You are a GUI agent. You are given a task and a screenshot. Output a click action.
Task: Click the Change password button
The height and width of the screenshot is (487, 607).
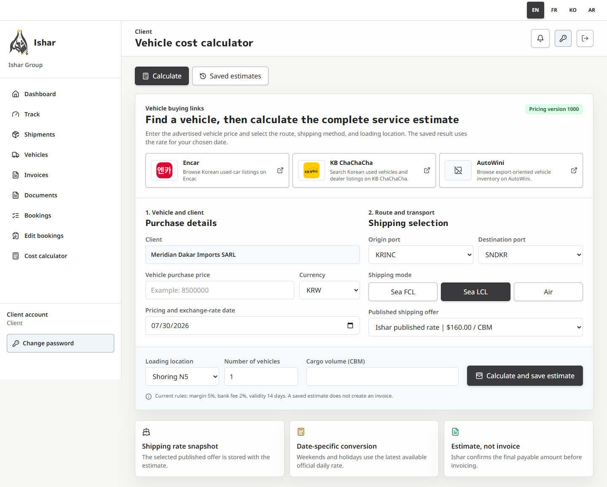[60, 343]
